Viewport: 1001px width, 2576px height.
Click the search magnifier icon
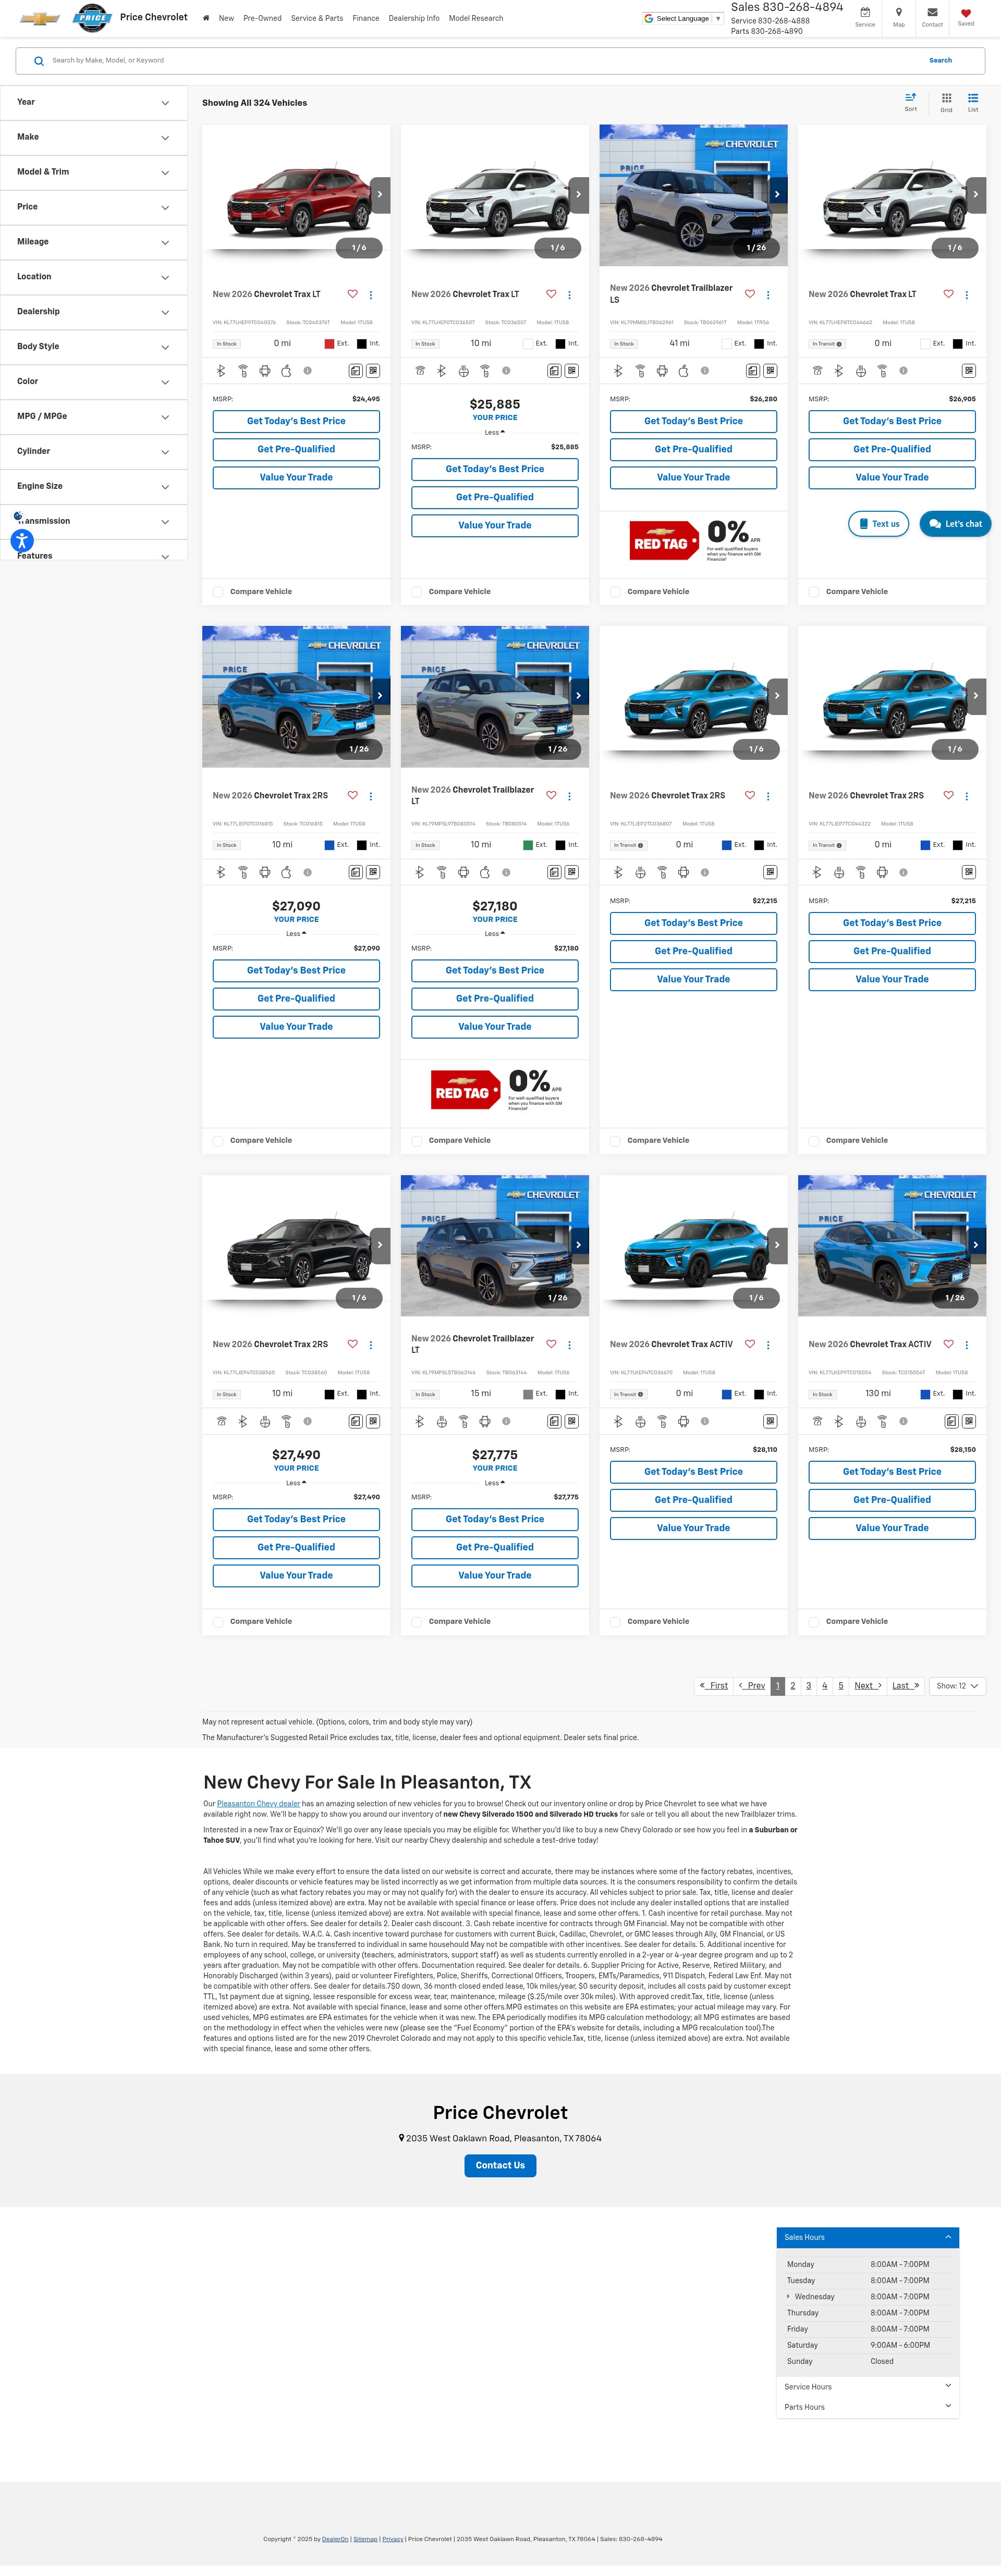39,61
